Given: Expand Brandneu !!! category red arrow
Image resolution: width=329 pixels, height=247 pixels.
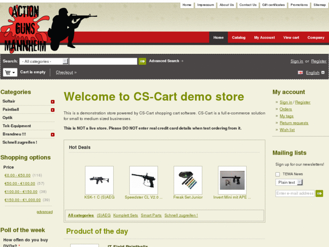Looking at the screenshot, I should point(52,135).
